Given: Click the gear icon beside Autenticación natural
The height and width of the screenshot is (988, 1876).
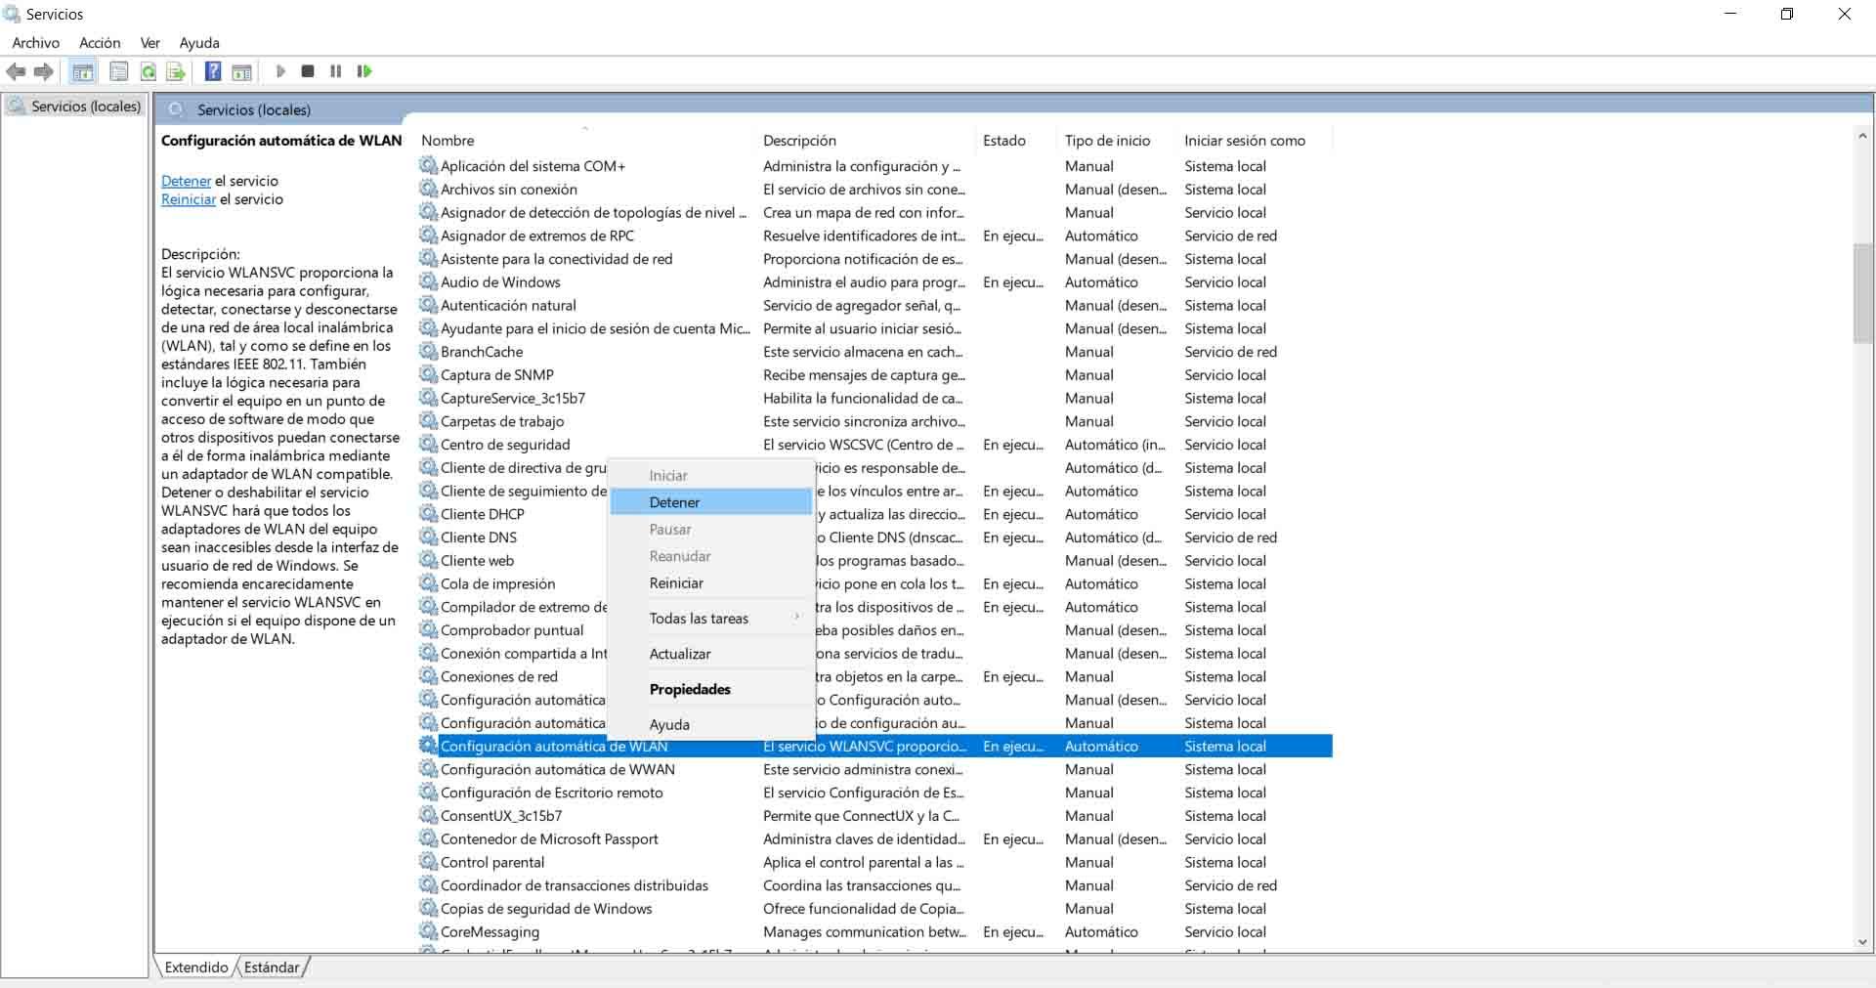Looking at the screenshot, I should (x=428, y=305).
